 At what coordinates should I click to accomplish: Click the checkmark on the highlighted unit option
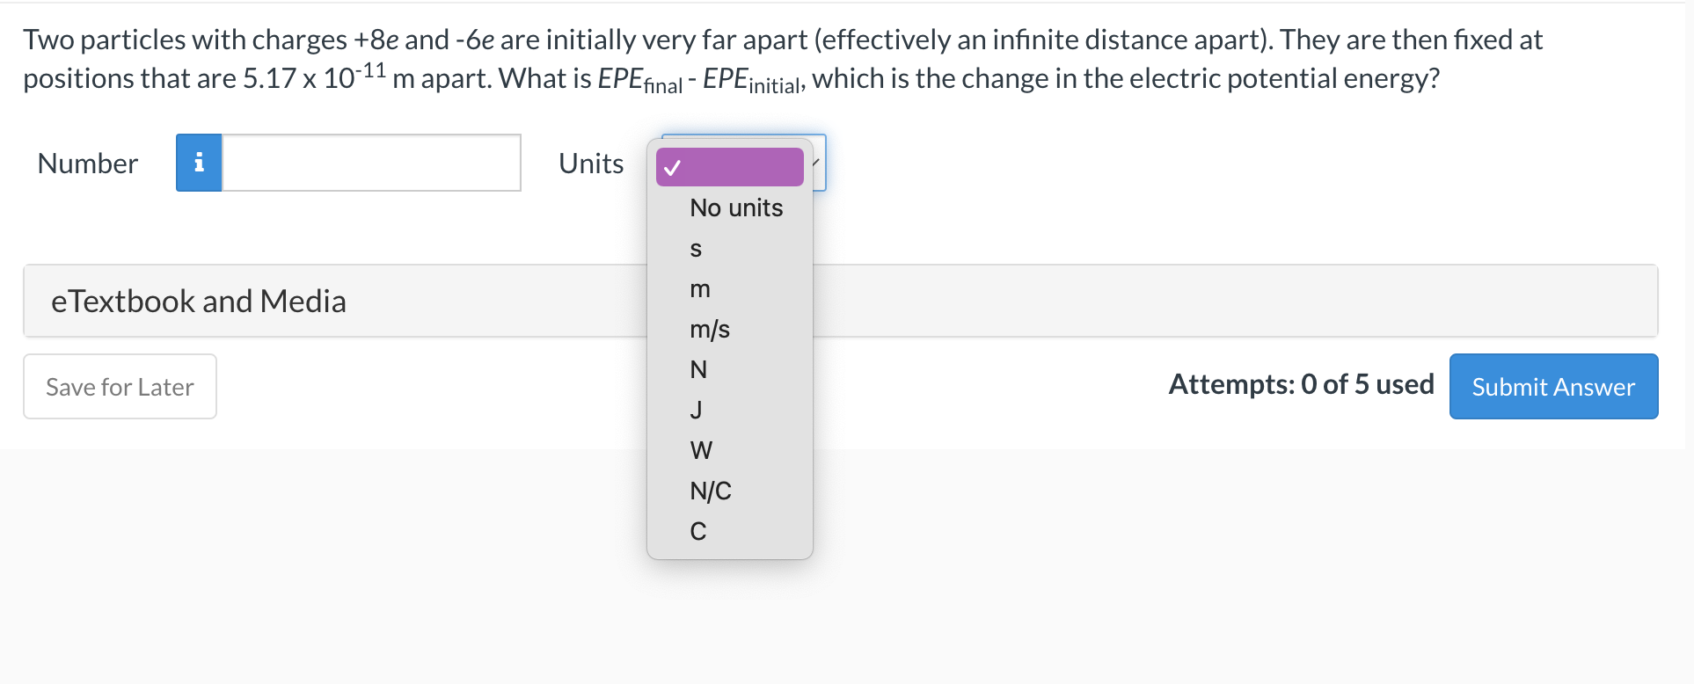coord(674,167)
